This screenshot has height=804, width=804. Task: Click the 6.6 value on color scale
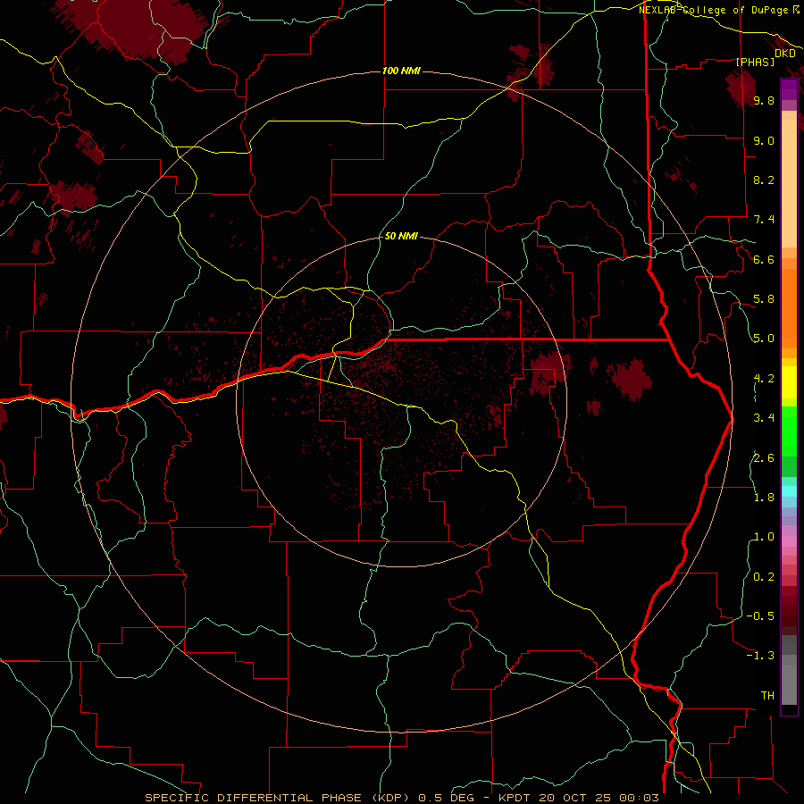[x=764, y=259]
